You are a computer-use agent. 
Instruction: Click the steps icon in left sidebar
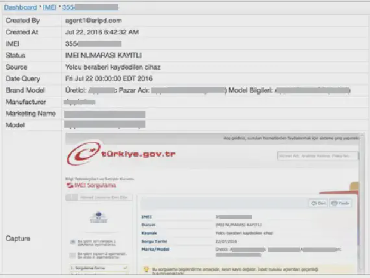73,255
